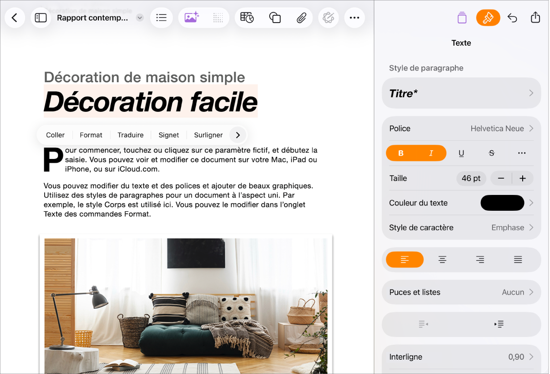This screenshot has height=374, width=550.
Task: Toggle italic formatting off
Action: 431,153
